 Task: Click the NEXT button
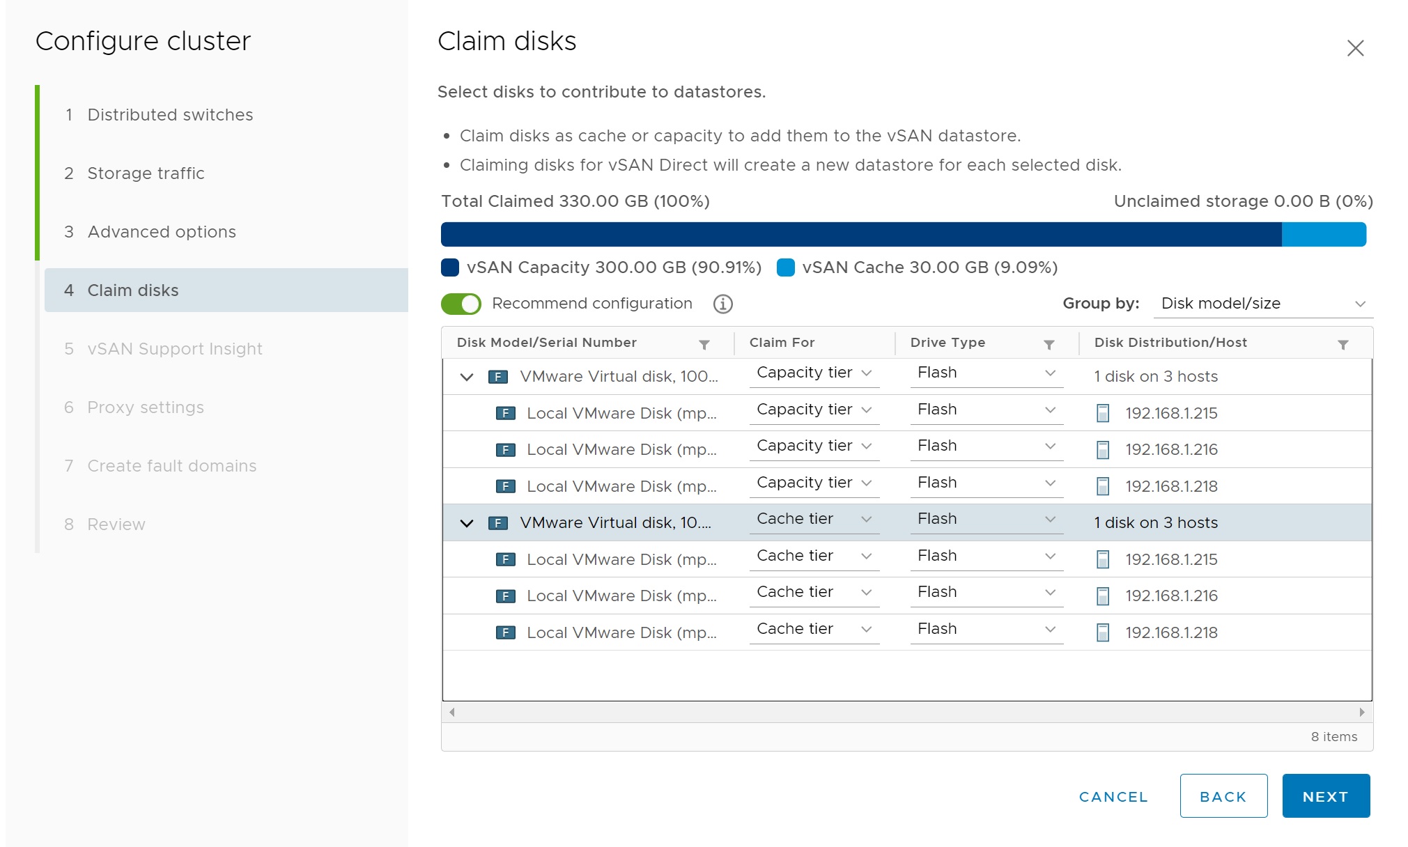coord(1325,796)
